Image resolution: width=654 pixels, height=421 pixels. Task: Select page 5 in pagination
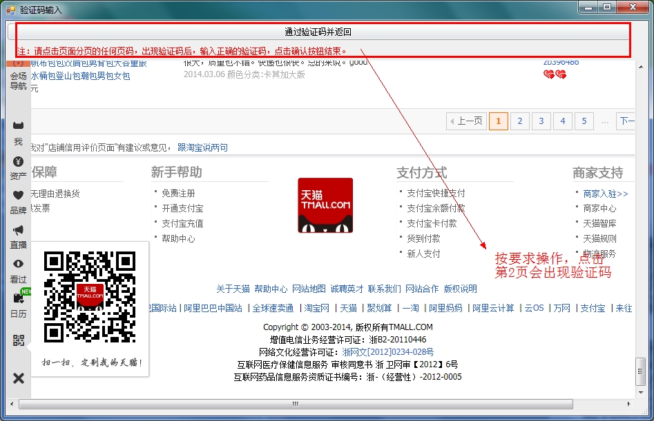pos(584,121)
